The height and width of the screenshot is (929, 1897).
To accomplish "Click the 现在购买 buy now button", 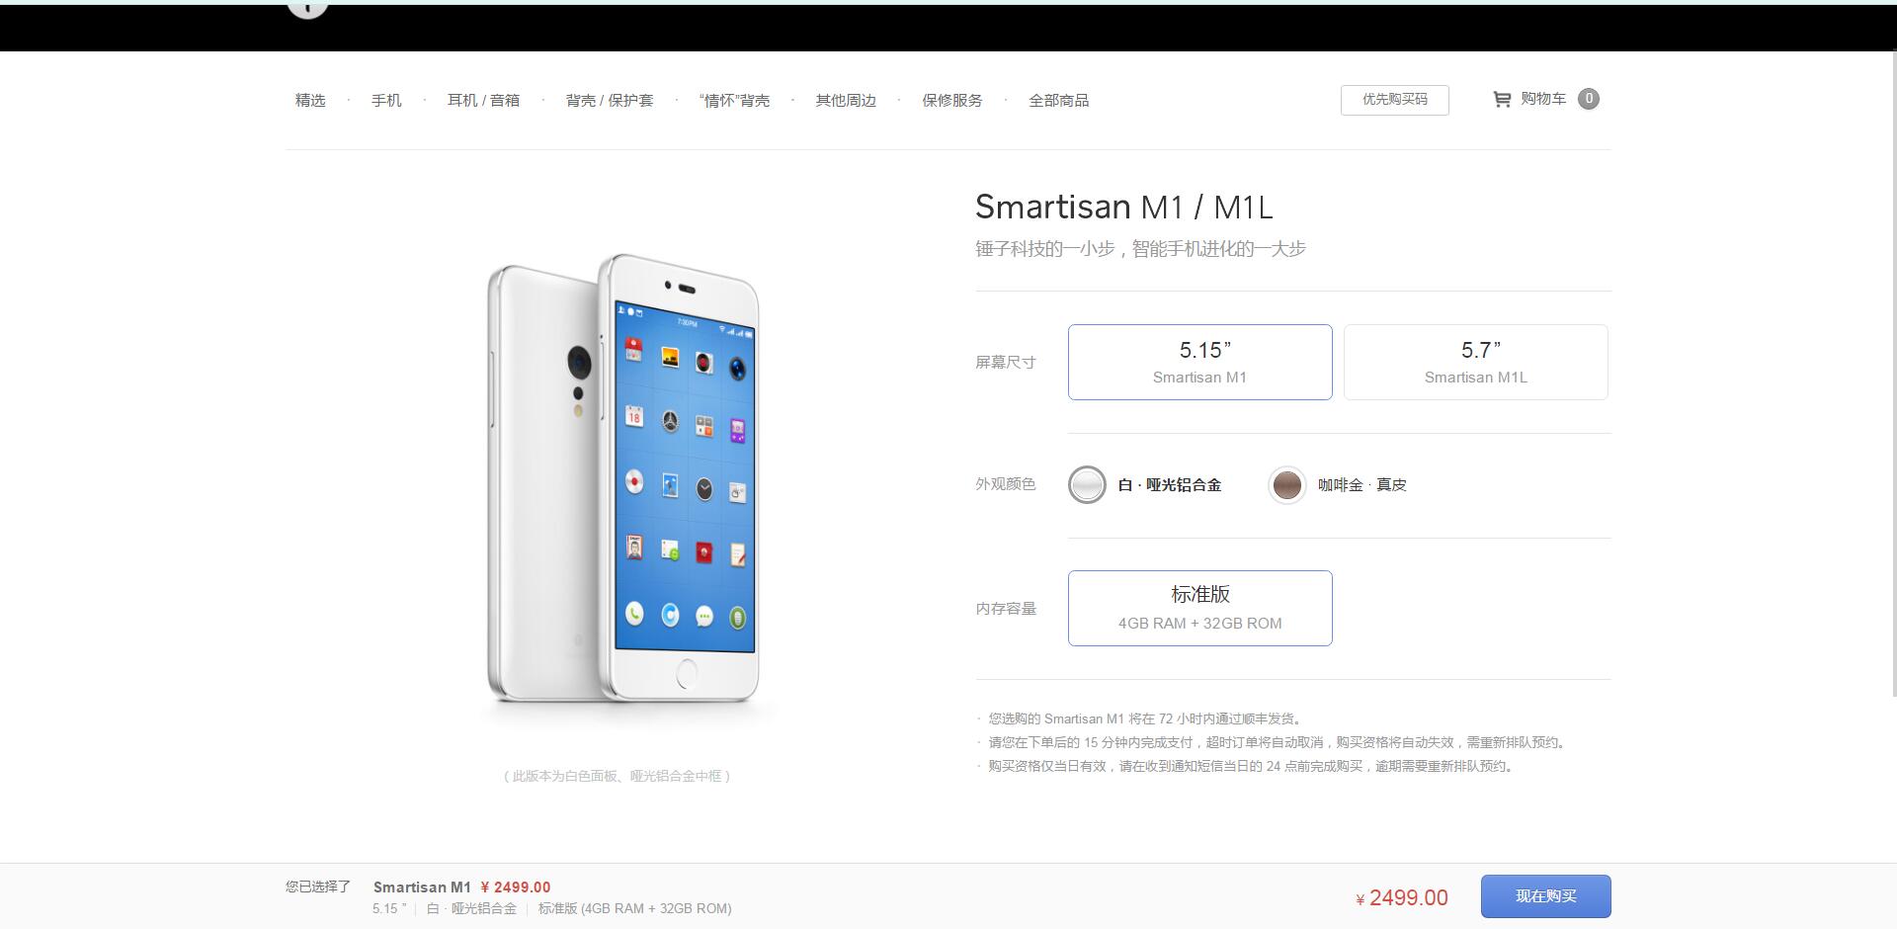I will [x=1546, y=896].
